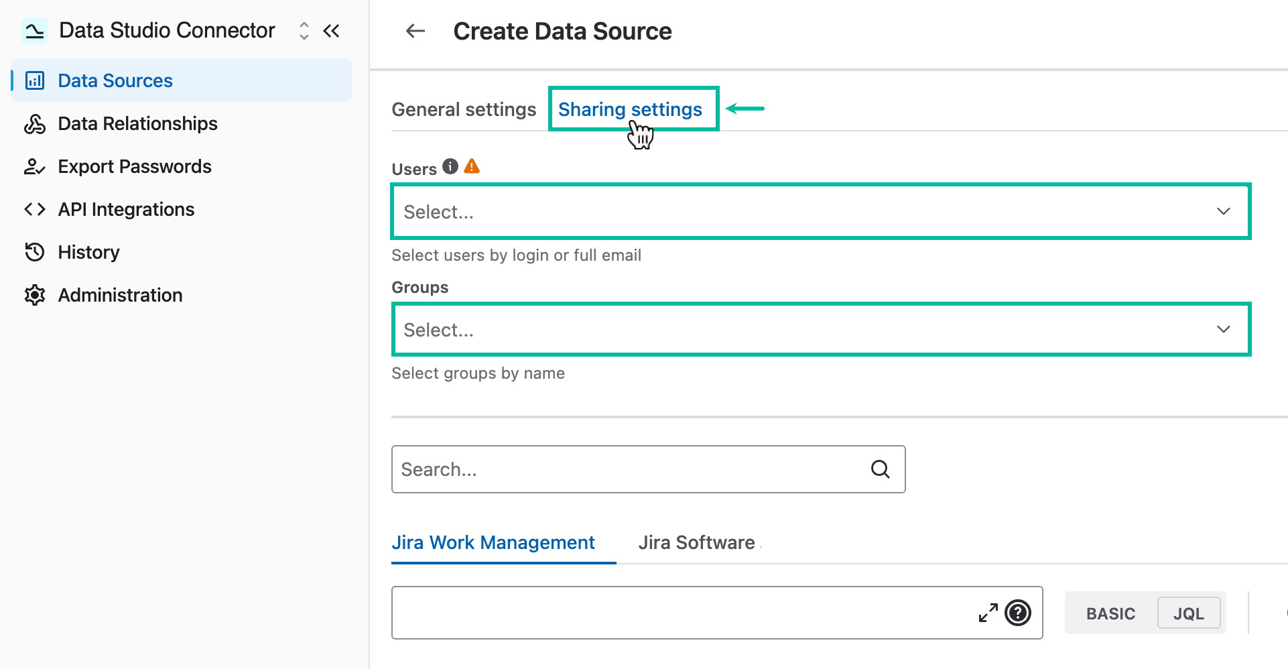Click the Data Studio Connector app logo

[x=34, y=31]
